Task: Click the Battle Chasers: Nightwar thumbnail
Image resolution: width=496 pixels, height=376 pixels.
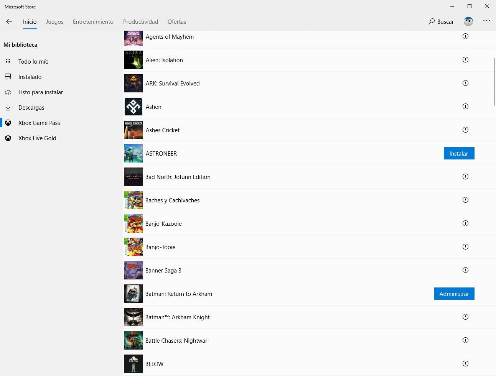Action: tap(133, 340)
